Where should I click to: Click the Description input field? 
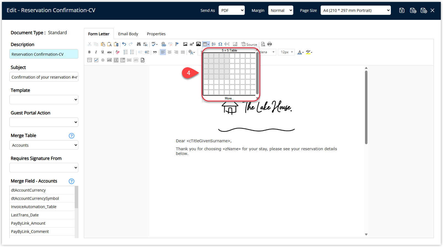44,54
